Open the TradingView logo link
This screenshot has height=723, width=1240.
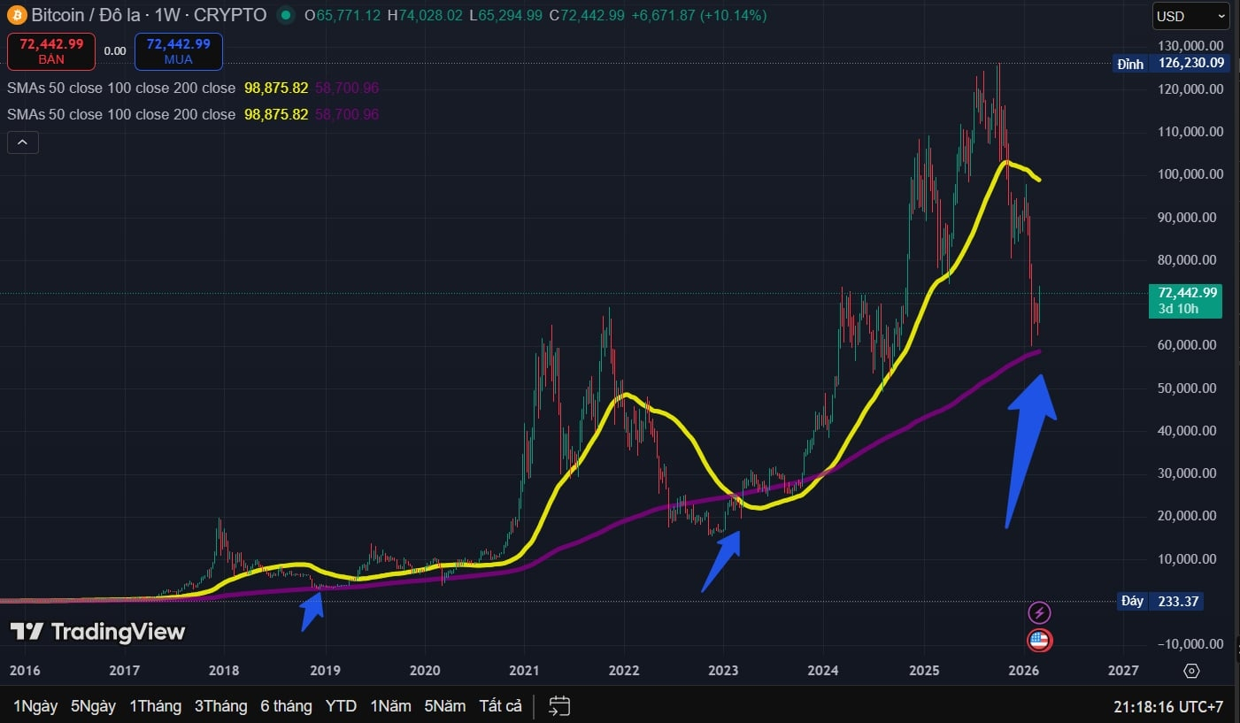tap(97, 631)
